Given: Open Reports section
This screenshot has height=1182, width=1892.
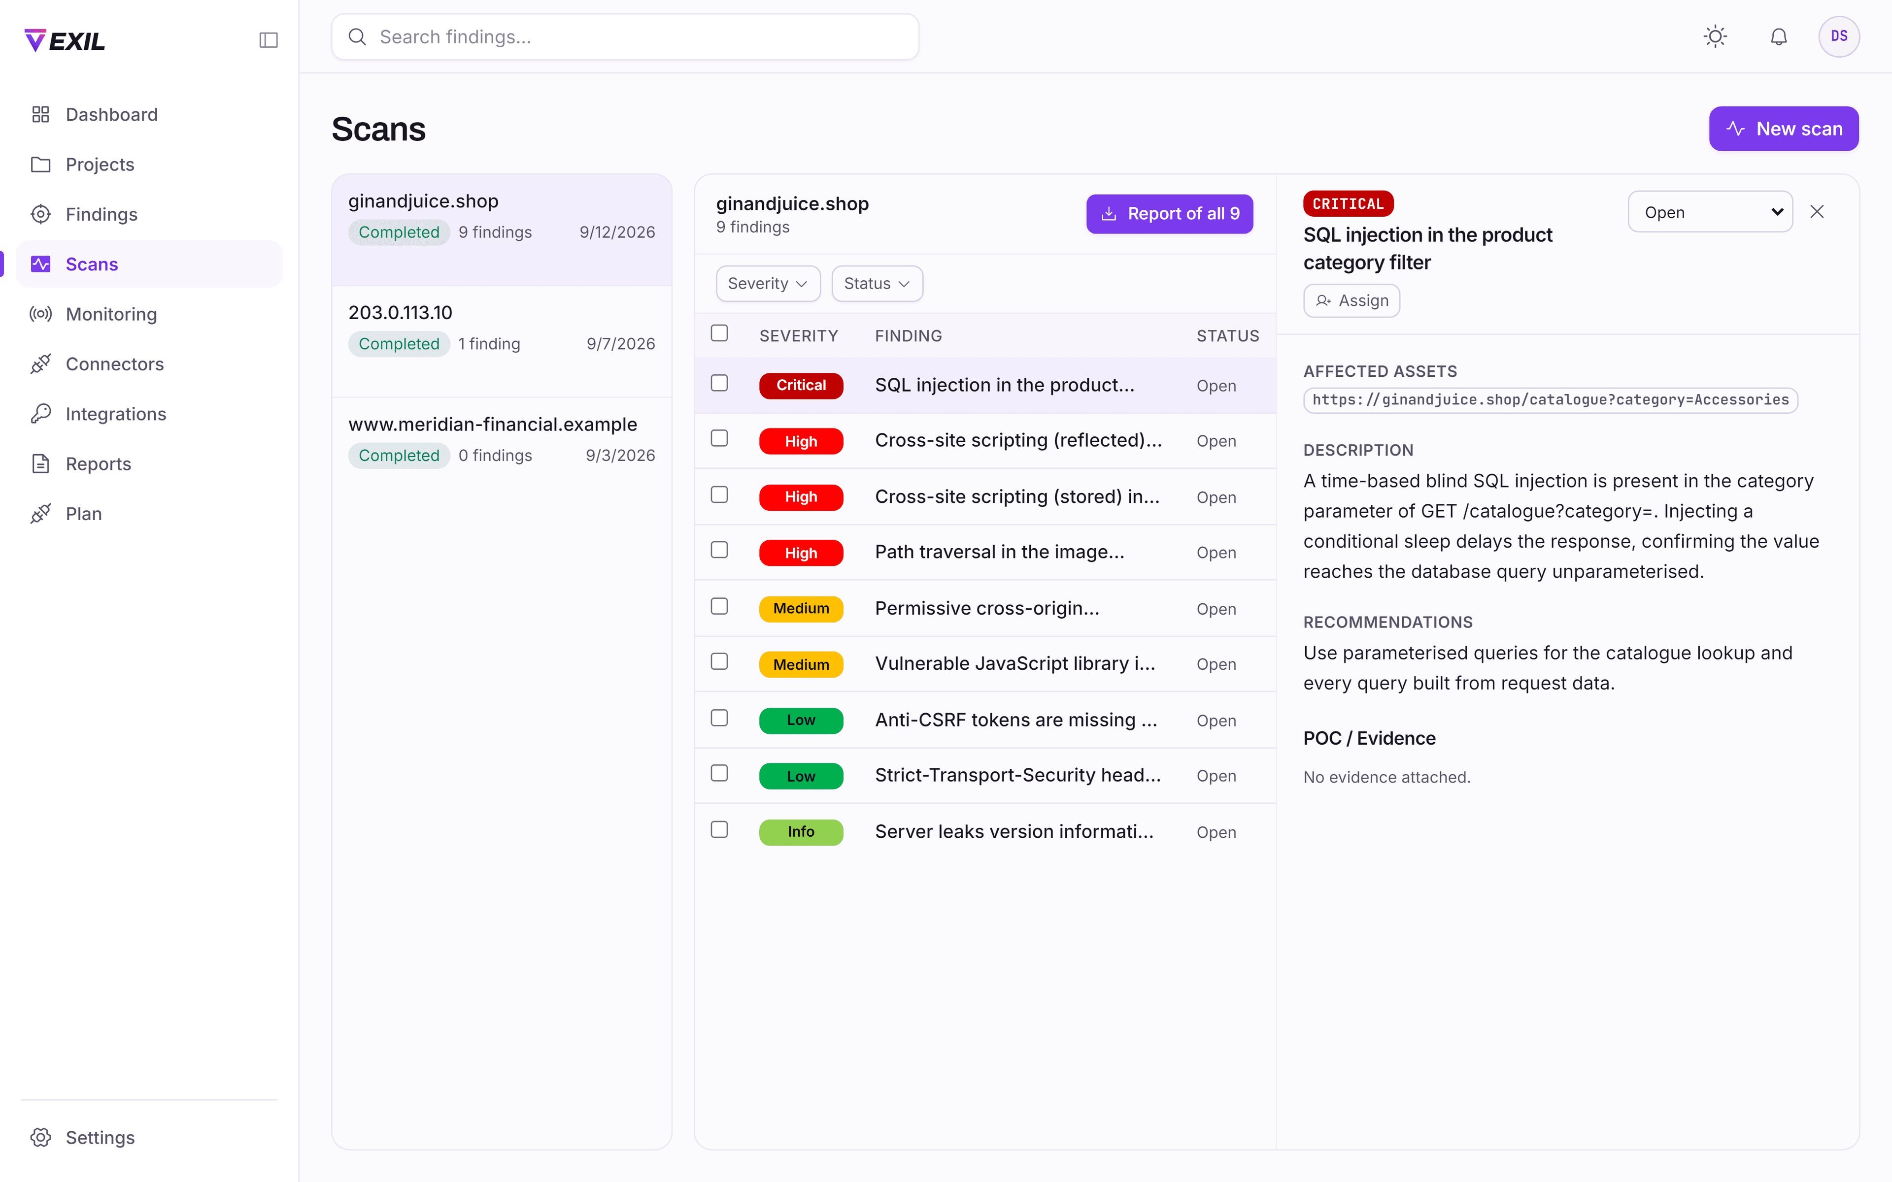Looking at the screenshot, I should tap(148, 464).
